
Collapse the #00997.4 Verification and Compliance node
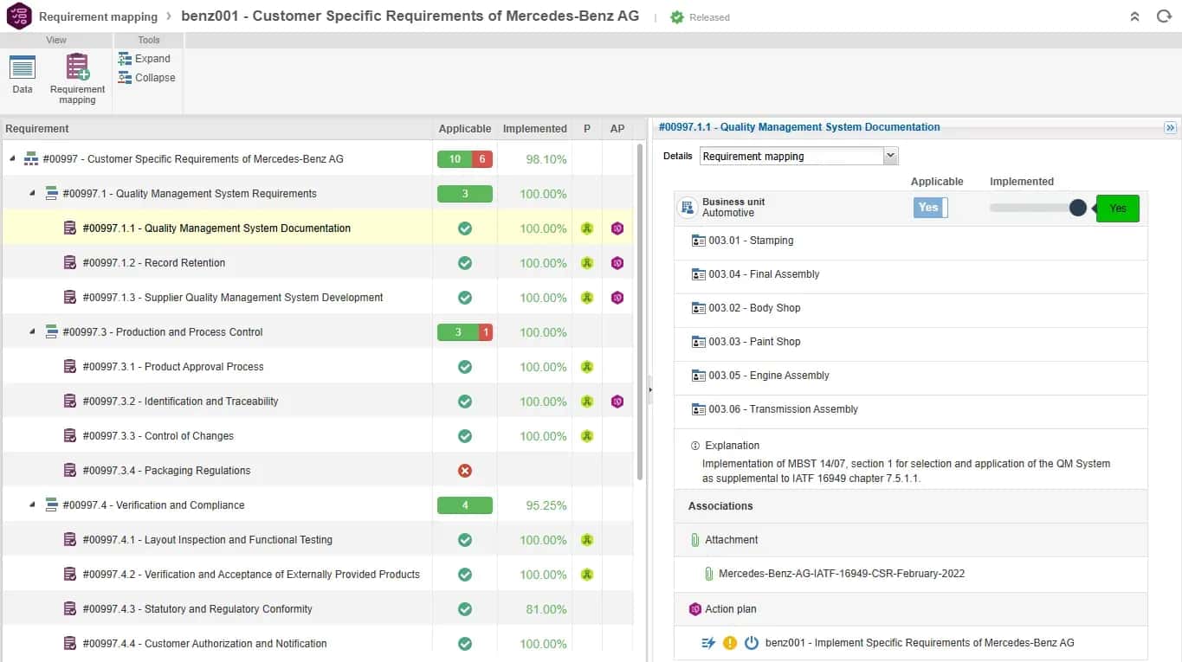[x=33, y=505]
